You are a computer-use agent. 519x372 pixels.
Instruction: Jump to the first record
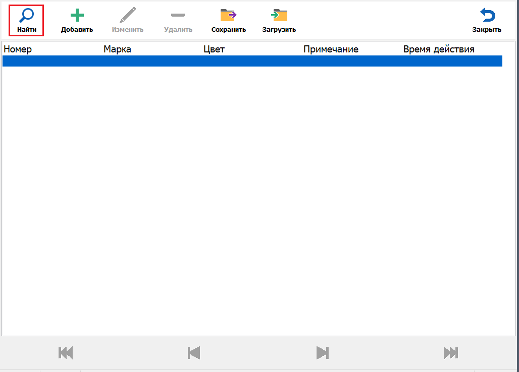[66, 353]
